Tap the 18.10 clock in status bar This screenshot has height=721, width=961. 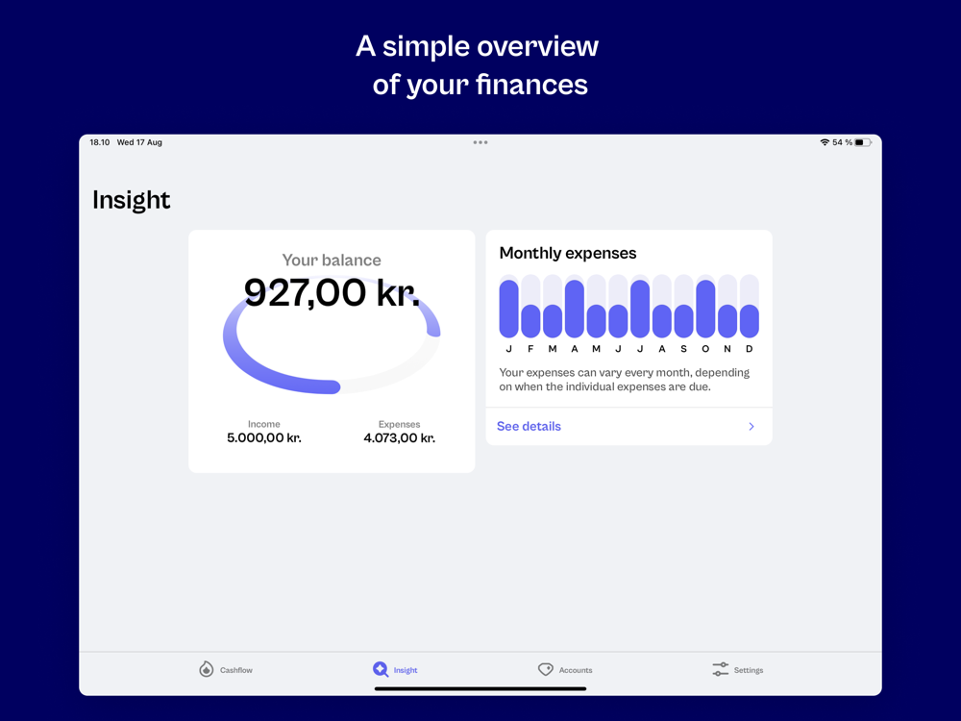(x=99, y=142)
